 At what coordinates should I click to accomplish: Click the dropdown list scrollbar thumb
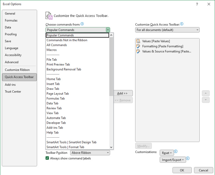click(111, 66)
